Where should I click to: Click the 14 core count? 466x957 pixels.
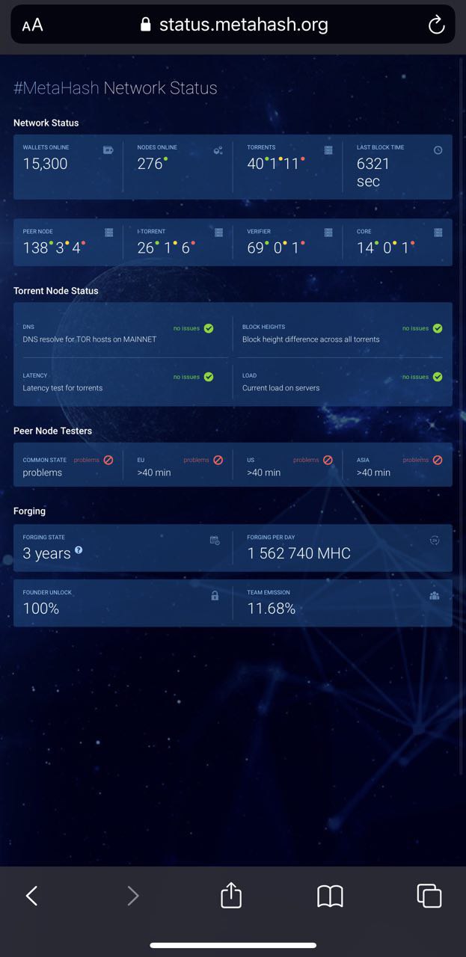pyautogui.click(x=365, y=247)
